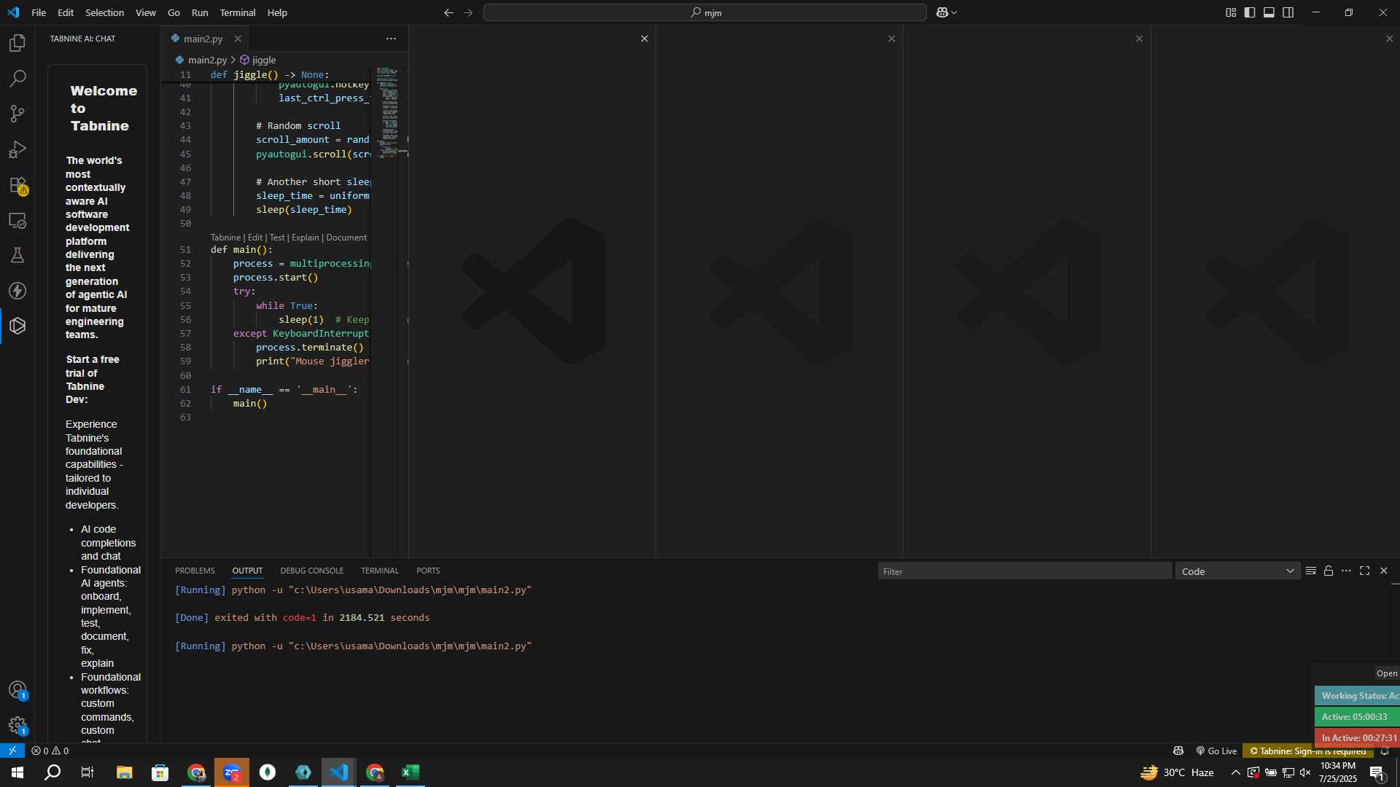
Task: Open Run and Debug view
Action: coord(17,149)
